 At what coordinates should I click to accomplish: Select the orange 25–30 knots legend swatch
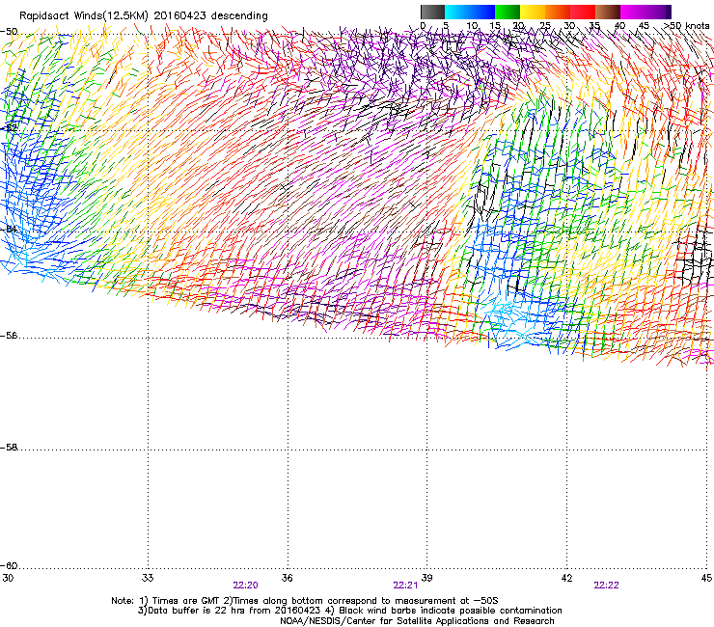pyautogui.click(x=558, y=12)
